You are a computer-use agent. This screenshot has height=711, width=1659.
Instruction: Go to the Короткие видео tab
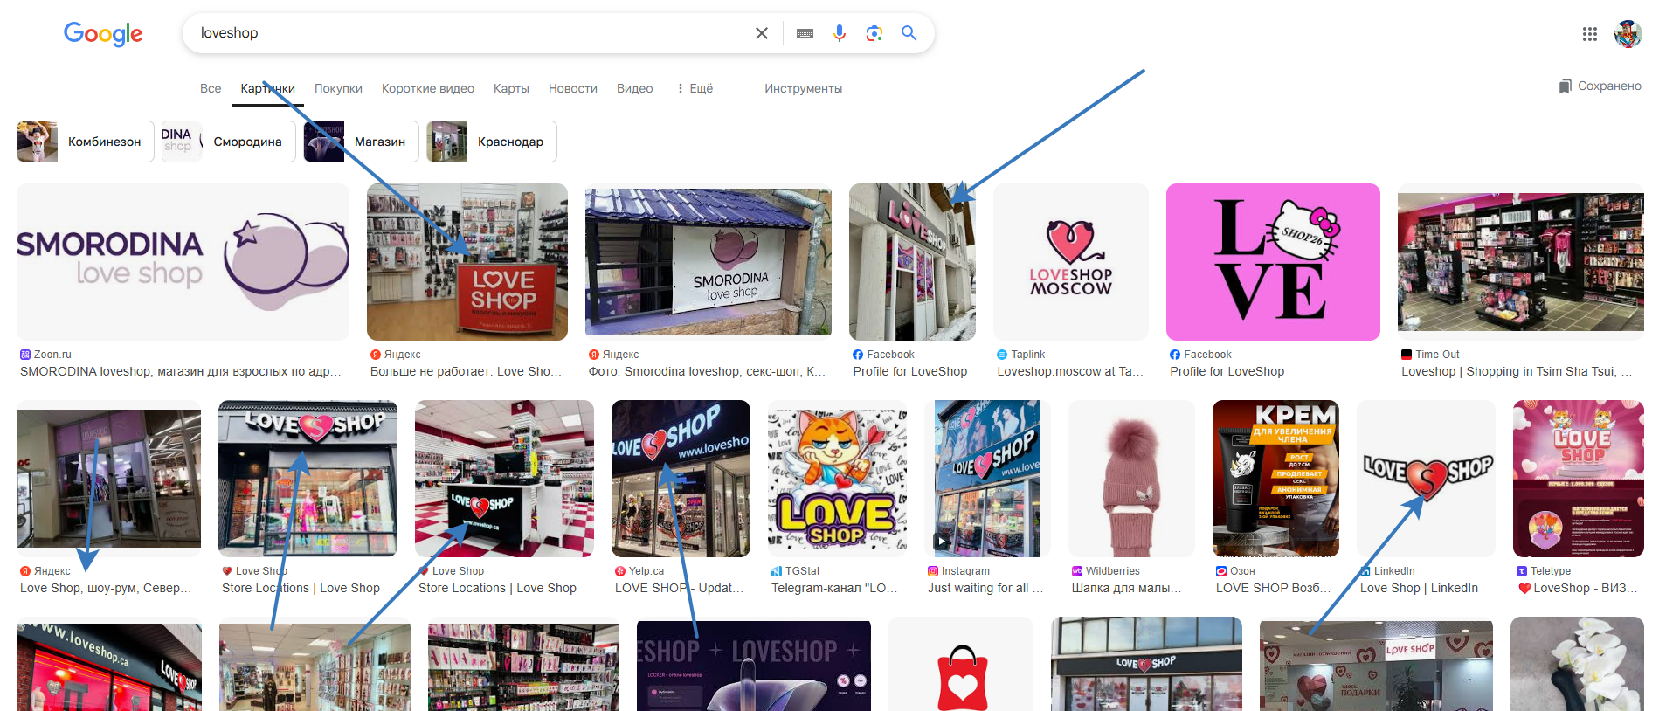[x=428, y=88]
